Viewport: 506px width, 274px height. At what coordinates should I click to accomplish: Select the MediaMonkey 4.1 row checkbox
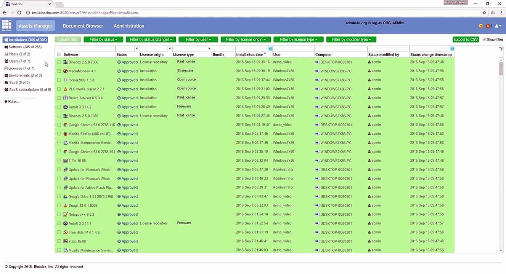coord(59,71)
